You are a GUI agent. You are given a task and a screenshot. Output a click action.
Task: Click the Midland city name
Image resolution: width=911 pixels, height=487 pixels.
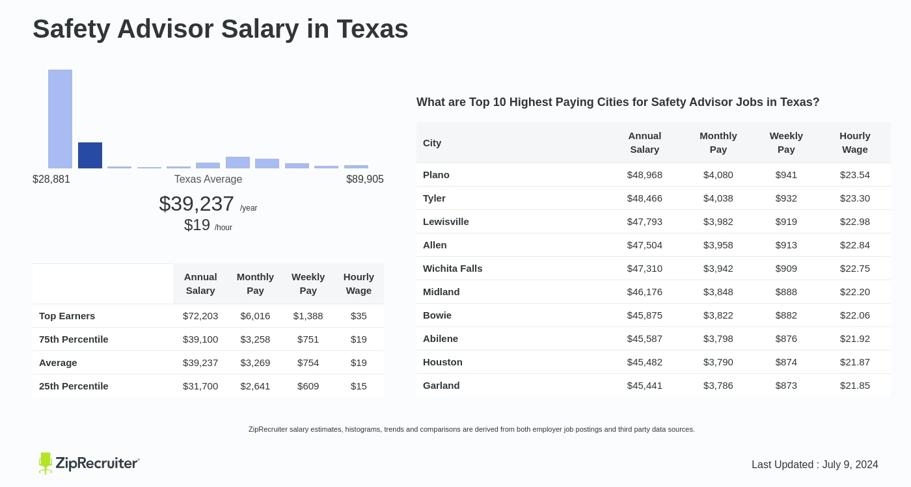tap(441, 292)
